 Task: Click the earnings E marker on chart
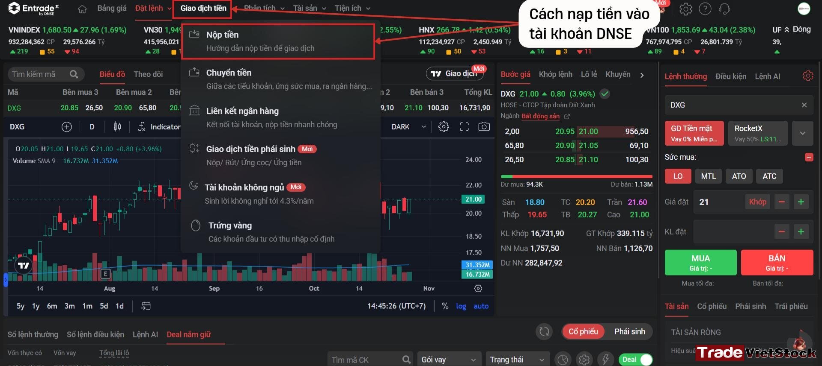(105, 274)
